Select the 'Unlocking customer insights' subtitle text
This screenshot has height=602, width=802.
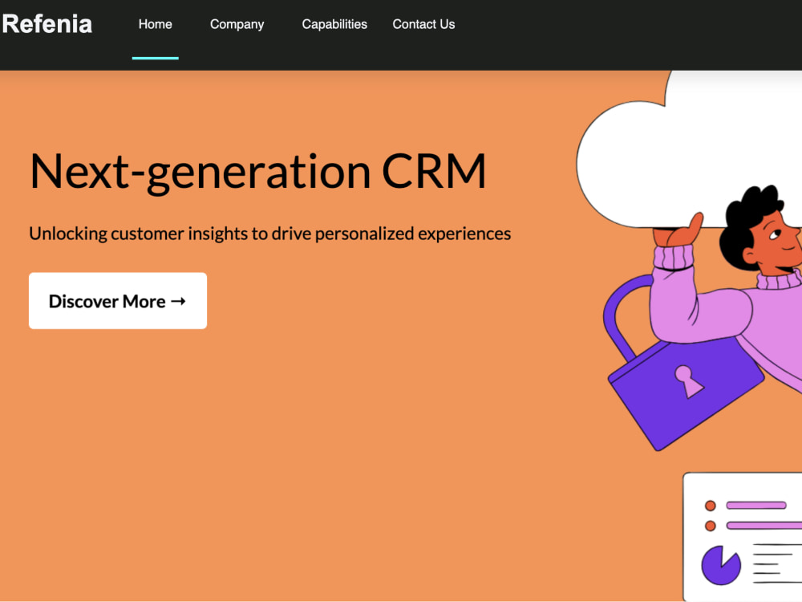[x=270, y=234]
